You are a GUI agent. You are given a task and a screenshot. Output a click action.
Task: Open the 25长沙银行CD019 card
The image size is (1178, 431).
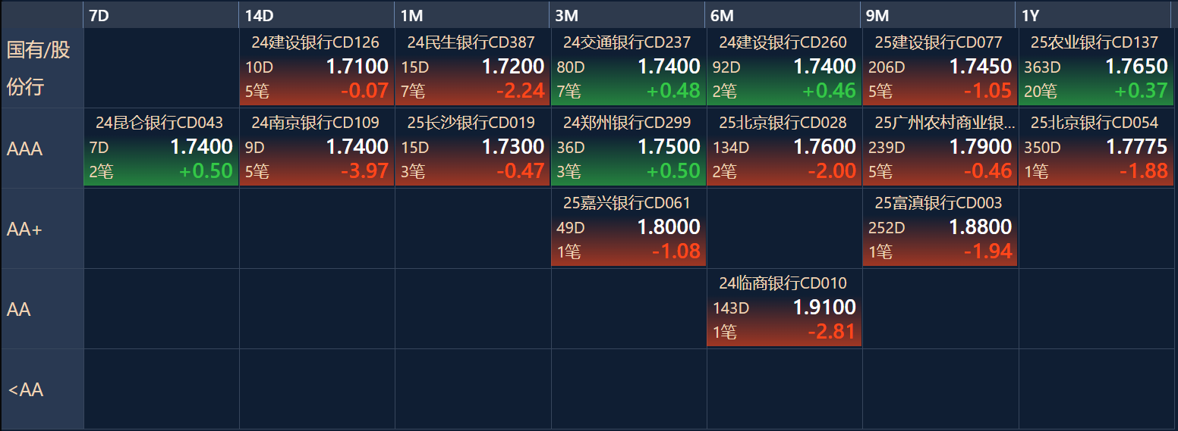pyautogui.click(x=472, y=148)
